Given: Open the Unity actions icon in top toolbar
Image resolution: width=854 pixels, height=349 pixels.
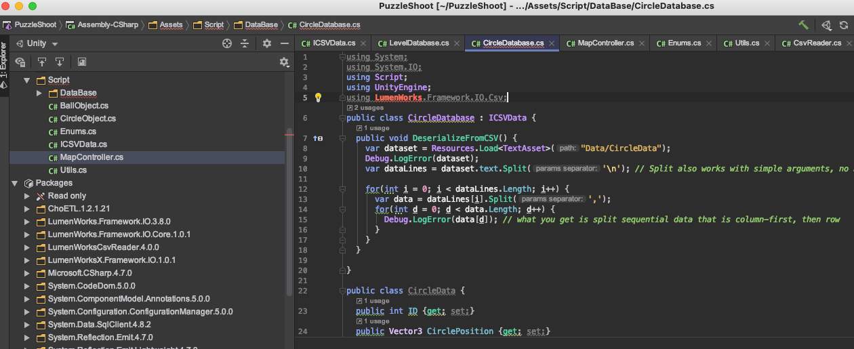Looking at the screenshot, I should click(x=826, y=25).
